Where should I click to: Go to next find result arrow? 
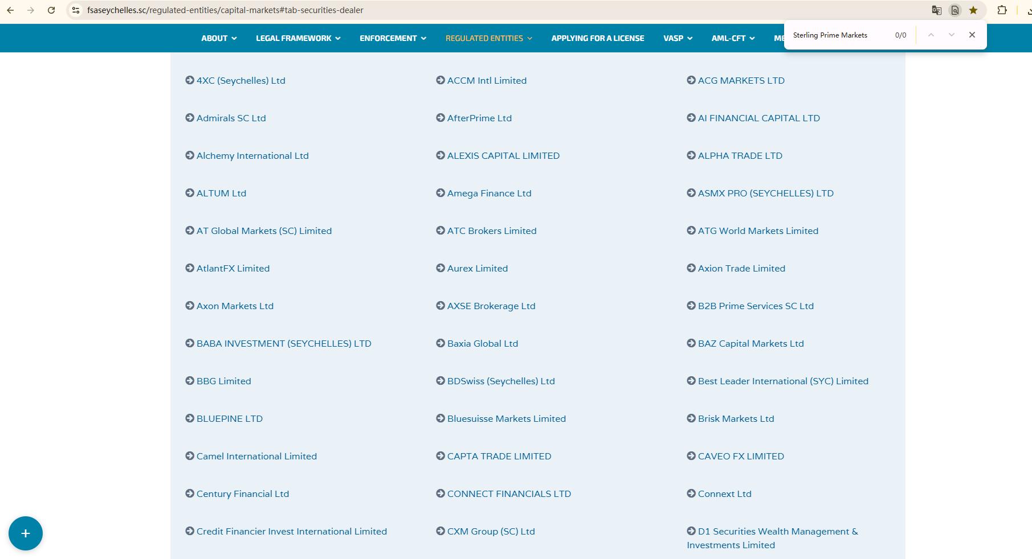(951, 35)
